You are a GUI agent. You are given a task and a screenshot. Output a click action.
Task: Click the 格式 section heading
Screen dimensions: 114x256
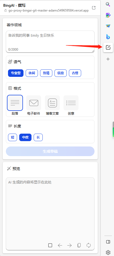pos(17,88)
